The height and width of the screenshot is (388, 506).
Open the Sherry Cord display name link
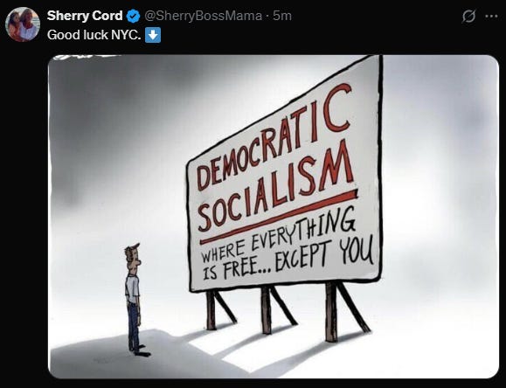(85, 16)
